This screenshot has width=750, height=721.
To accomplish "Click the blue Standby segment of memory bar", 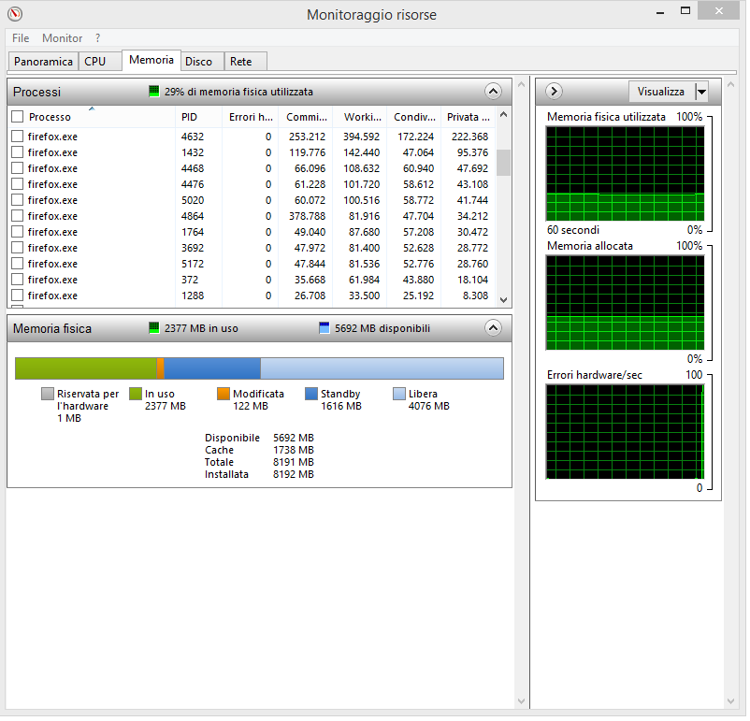I will [213, 369].
